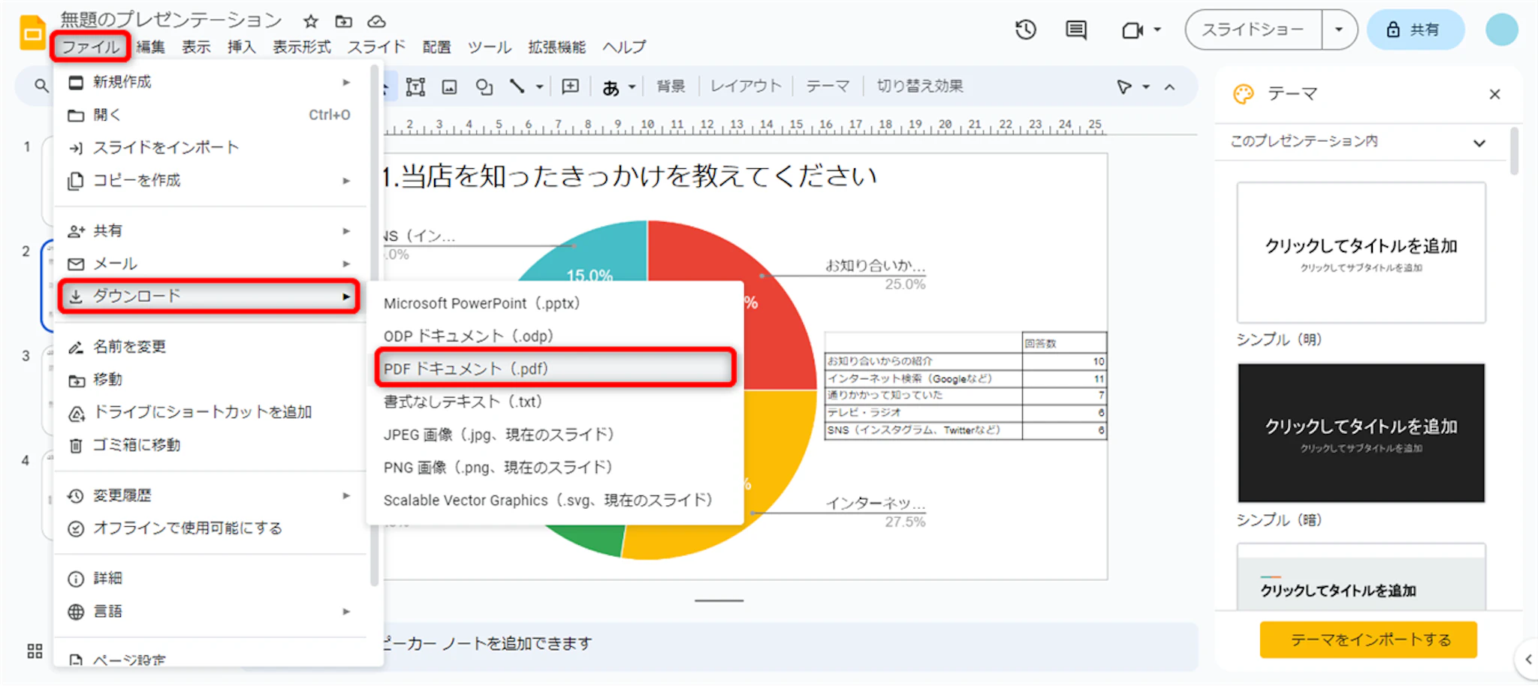
Task: Click the move to folder icon
Action: pyautogui.click(x=343, y=21)
